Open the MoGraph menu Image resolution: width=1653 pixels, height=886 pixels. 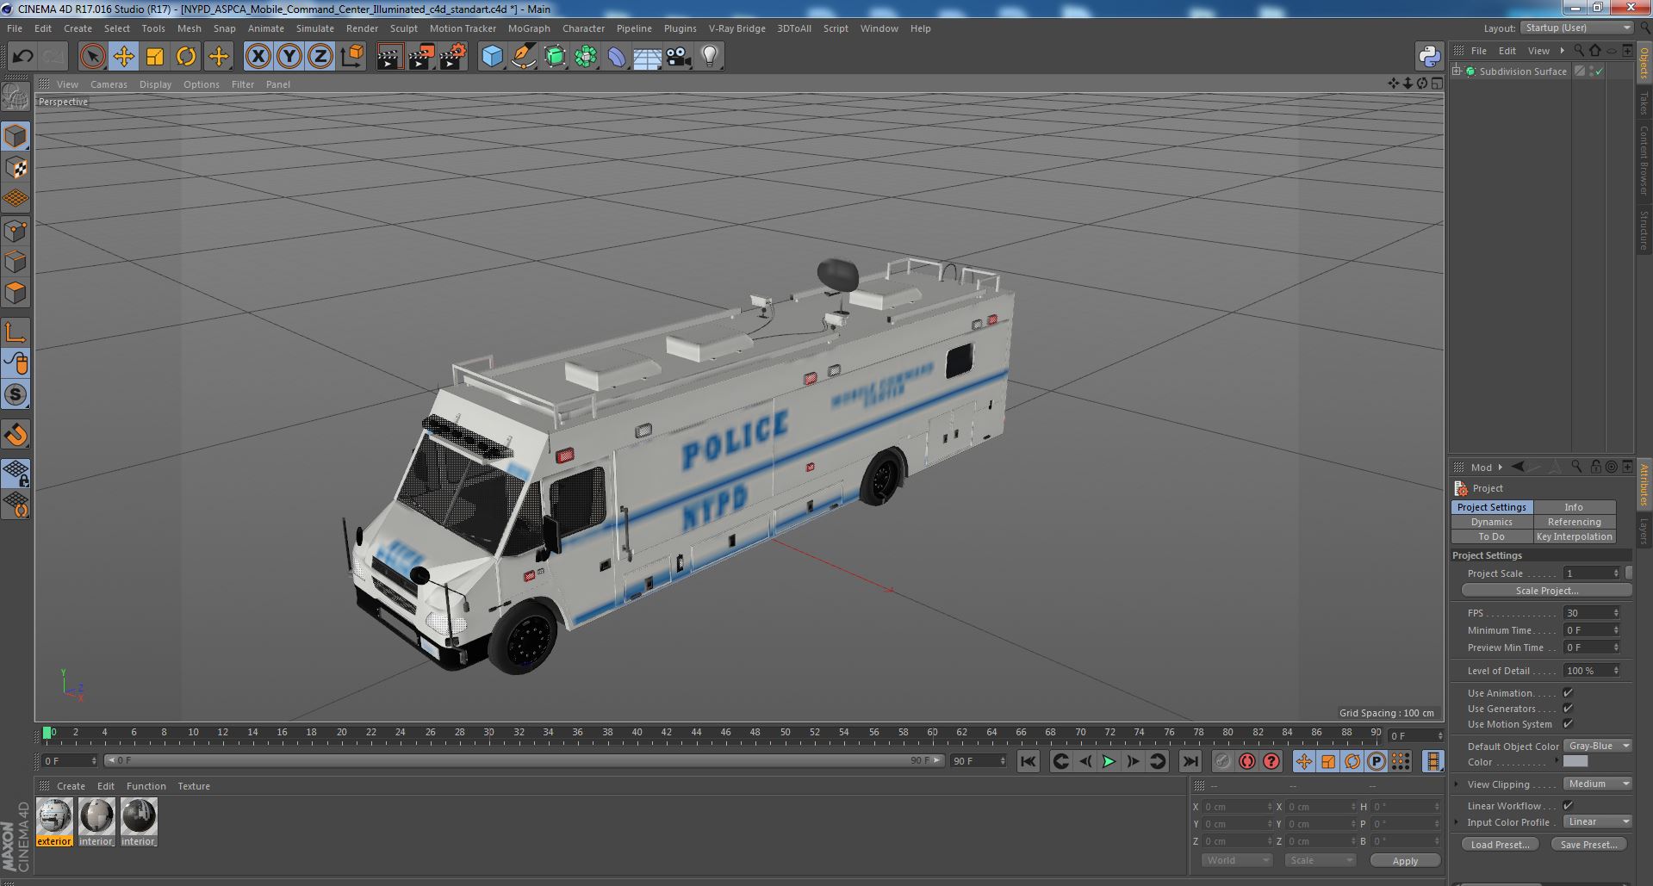pyautogui.click(x=529, y=28)
